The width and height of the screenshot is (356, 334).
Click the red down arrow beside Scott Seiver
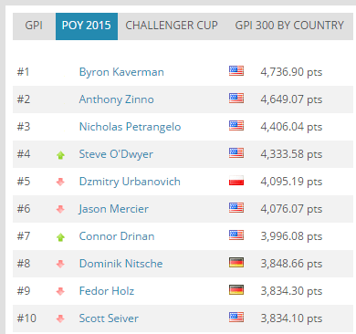coord(60,318)
